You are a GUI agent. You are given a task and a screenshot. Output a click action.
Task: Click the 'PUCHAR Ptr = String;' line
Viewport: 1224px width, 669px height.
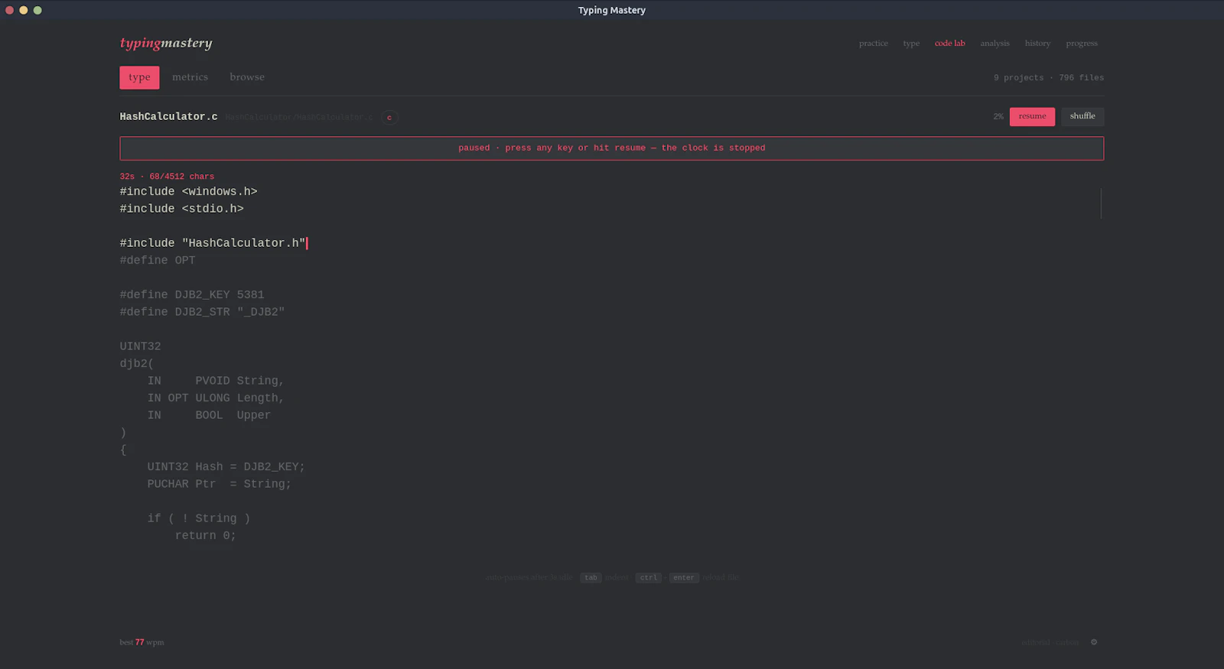coord(219,484)
